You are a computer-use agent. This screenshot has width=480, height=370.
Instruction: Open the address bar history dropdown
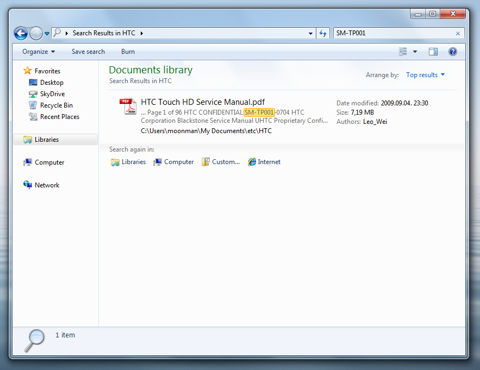[310, 33]
